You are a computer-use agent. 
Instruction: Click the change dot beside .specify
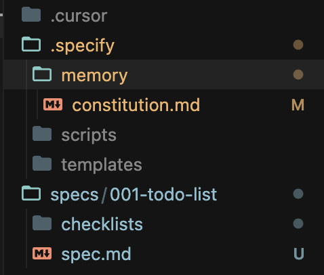[x=298, y=45]
